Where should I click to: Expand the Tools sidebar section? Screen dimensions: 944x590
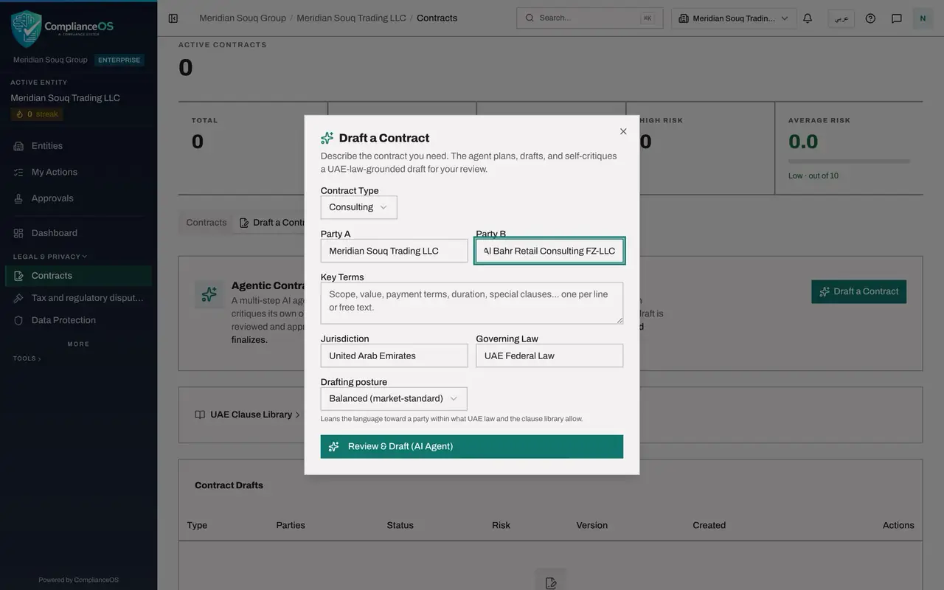pos(27,358)
